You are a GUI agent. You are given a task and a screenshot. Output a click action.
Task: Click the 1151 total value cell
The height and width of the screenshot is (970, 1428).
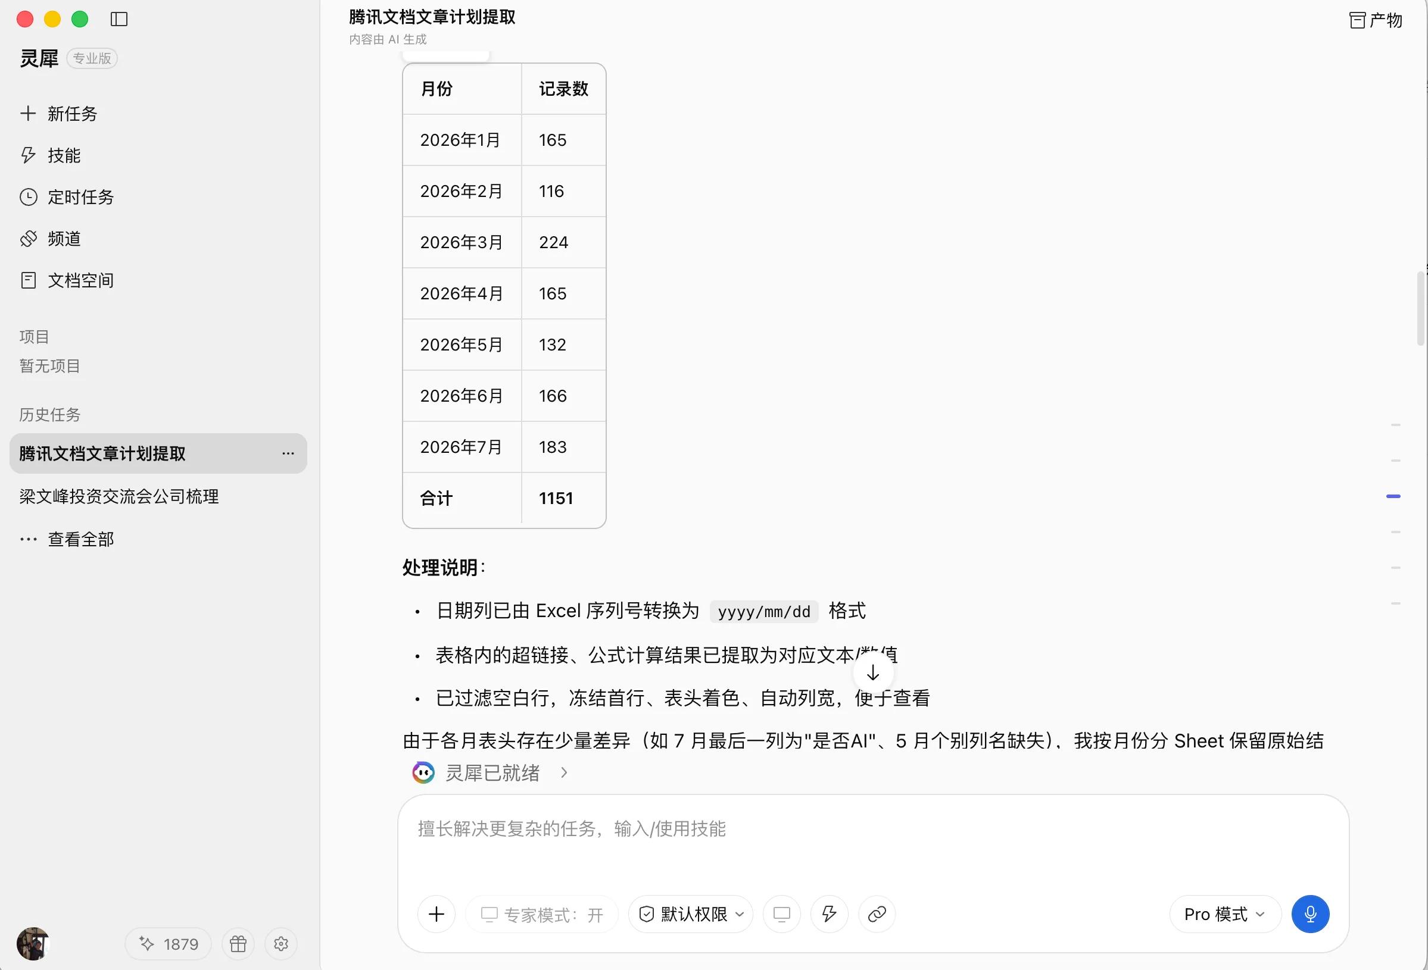(563, 499)
